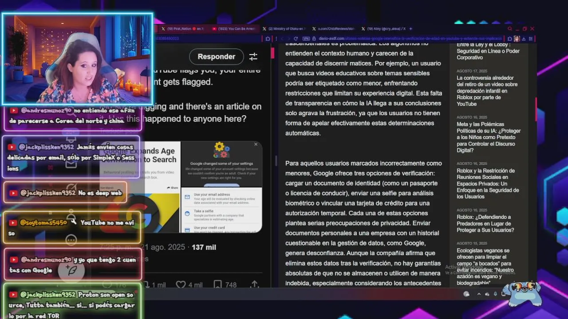Click the padlock site info icon

[x=314, y=39]
